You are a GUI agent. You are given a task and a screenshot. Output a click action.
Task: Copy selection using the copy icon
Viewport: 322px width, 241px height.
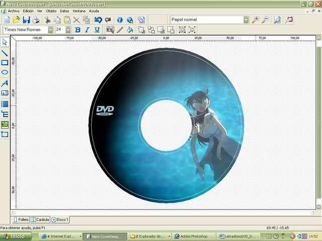[57, 20]
